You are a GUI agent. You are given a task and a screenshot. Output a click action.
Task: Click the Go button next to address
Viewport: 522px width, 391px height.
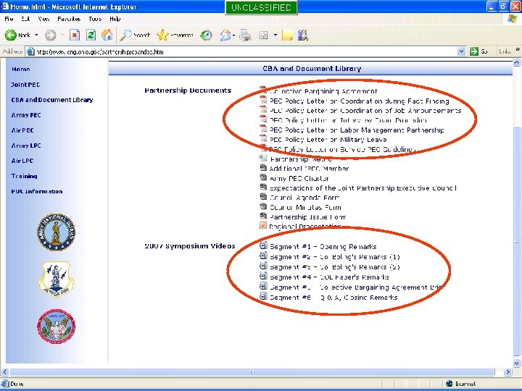click(x=479, y=51)
